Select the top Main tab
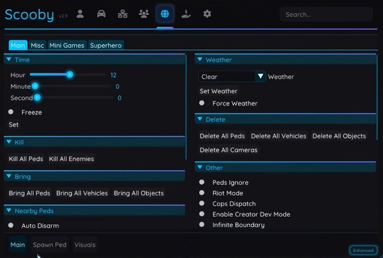 click(x=18, y=45)
